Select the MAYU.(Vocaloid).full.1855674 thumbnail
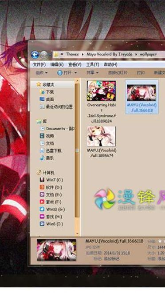Viewport: 165px width, 293px height. [101, 136]
